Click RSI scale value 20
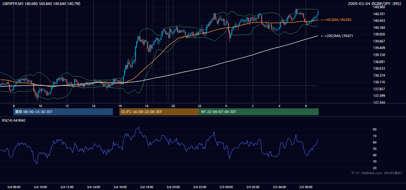This screenshot has width=406, height=190. click(375, 168)
